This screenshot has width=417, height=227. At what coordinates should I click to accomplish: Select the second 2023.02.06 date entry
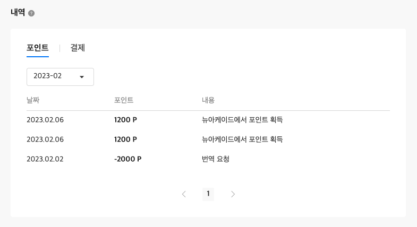pyautogui.click(x=45, y=139)
